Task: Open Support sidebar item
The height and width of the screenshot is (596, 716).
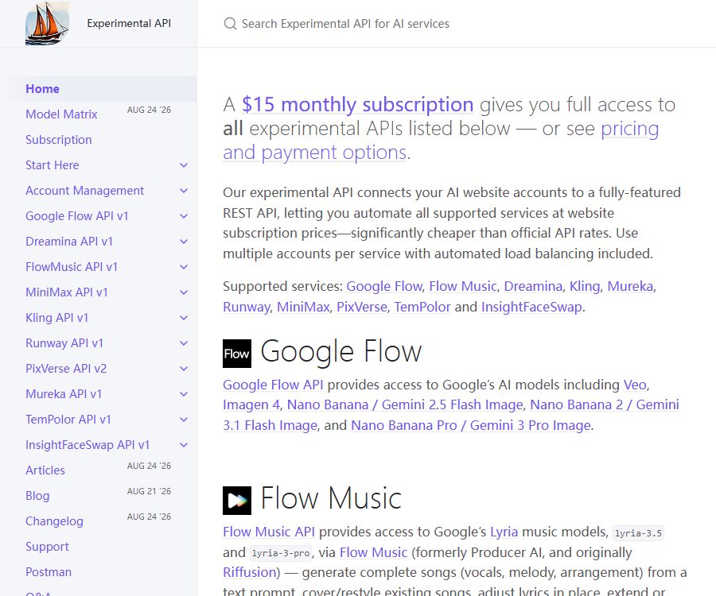Action: coord(47,546)
